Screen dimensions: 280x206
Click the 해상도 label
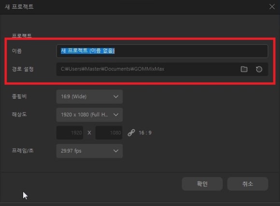[x=19, y=114]
